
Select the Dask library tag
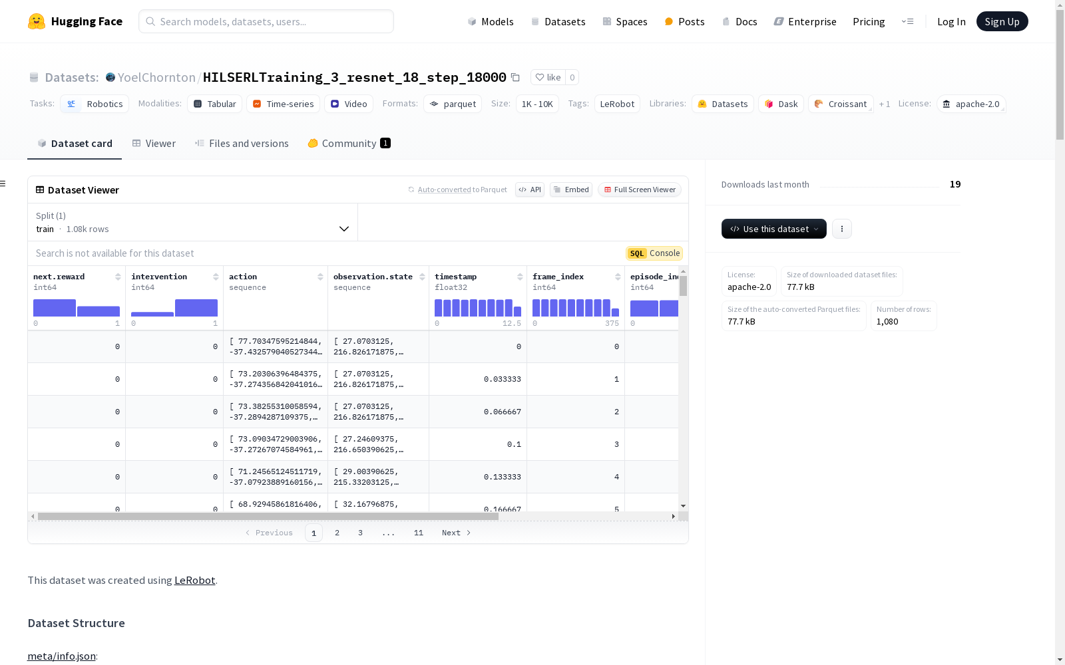[x=781, y=104]
